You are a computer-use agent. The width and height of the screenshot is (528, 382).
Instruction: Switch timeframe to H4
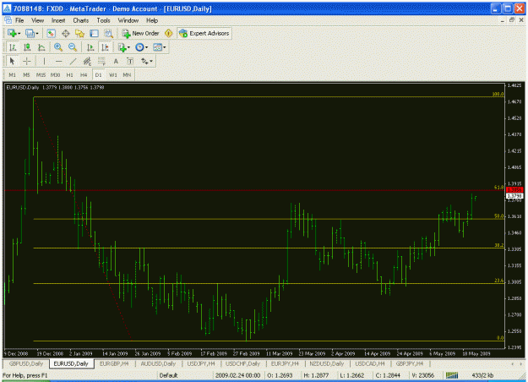tap(84, 74)
